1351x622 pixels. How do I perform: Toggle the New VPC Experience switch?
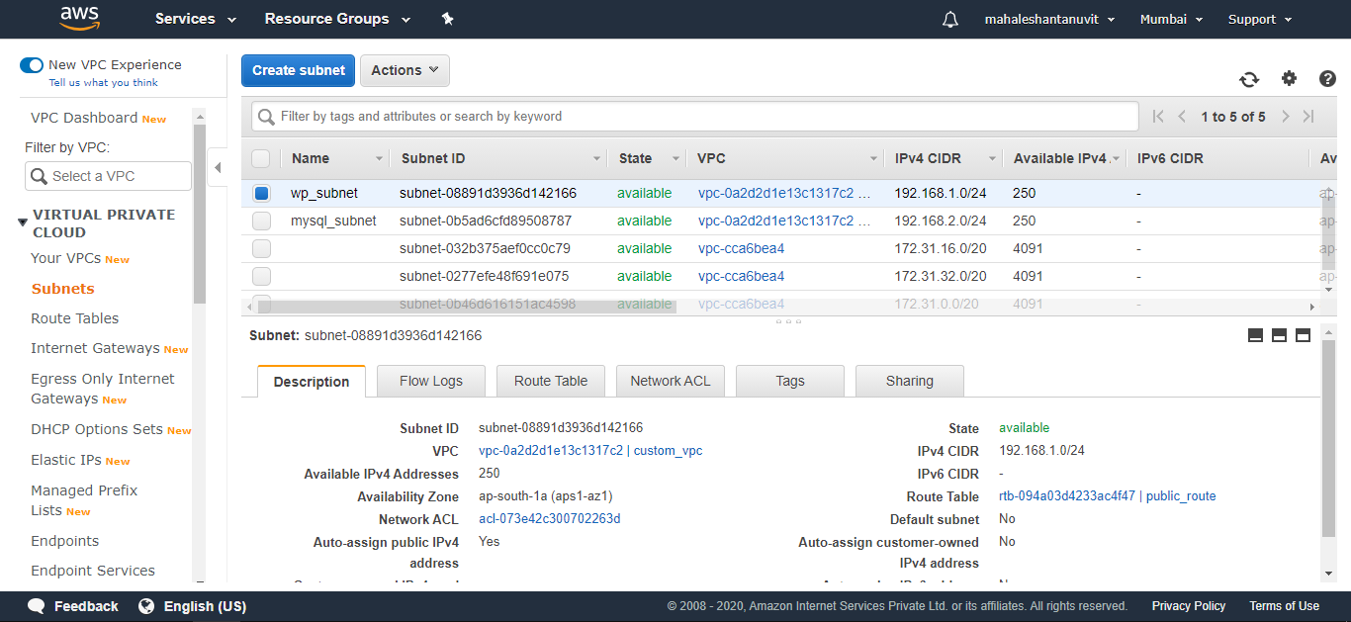tap(31, 64)
